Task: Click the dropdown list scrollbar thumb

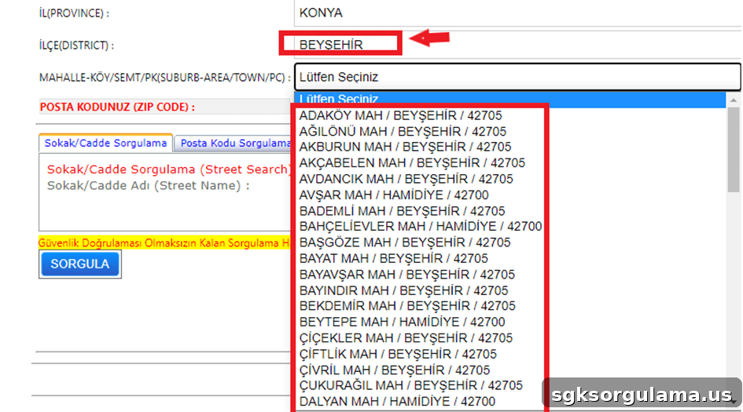Action: point(734,149)
